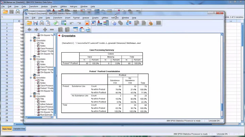The height and width of the screenshot is (137, 245).
Task: Click the Export output icon
Action: [x=56, y=23]
